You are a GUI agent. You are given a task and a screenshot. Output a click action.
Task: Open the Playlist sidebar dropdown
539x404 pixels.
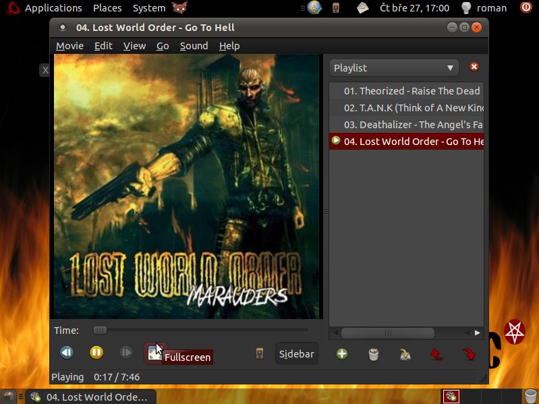[x=394, y=68]
